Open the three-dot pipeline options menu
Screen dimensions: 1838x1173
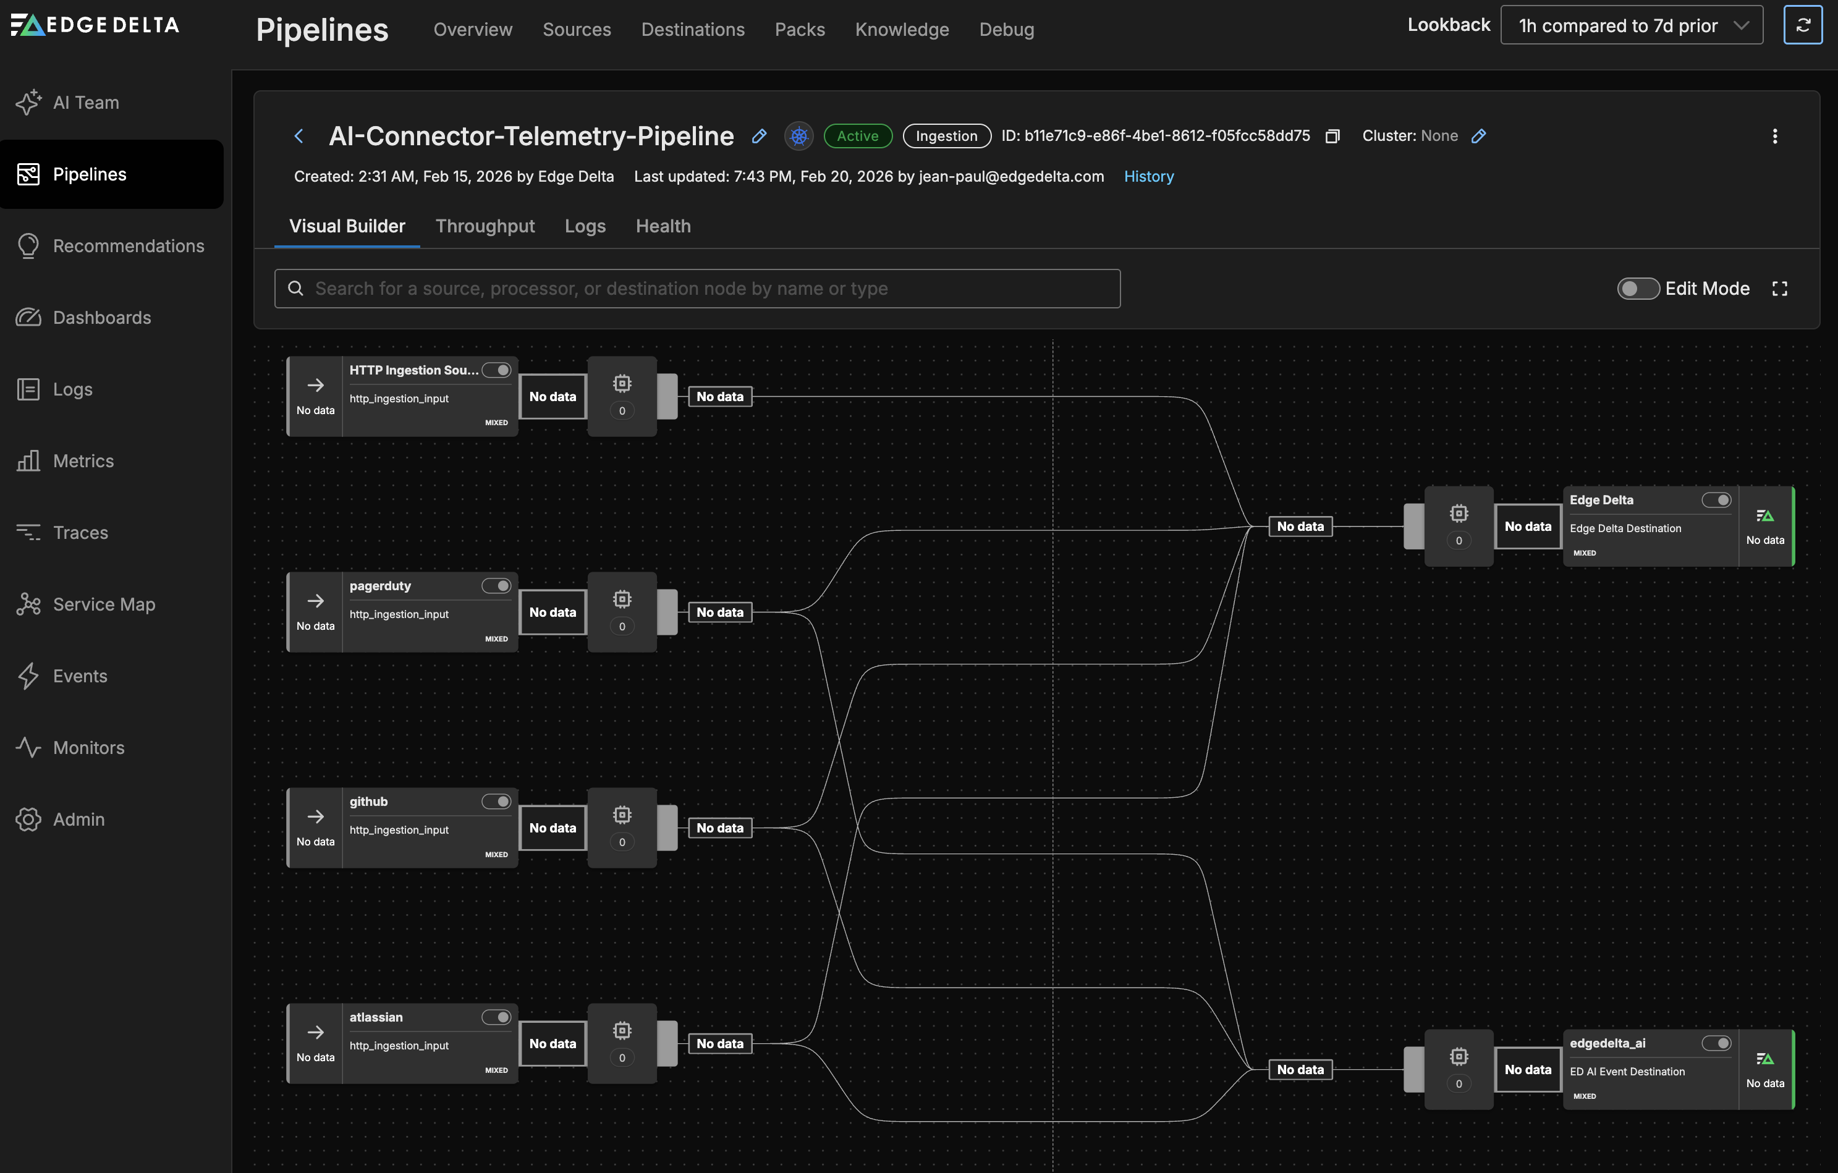[1774, 136]
